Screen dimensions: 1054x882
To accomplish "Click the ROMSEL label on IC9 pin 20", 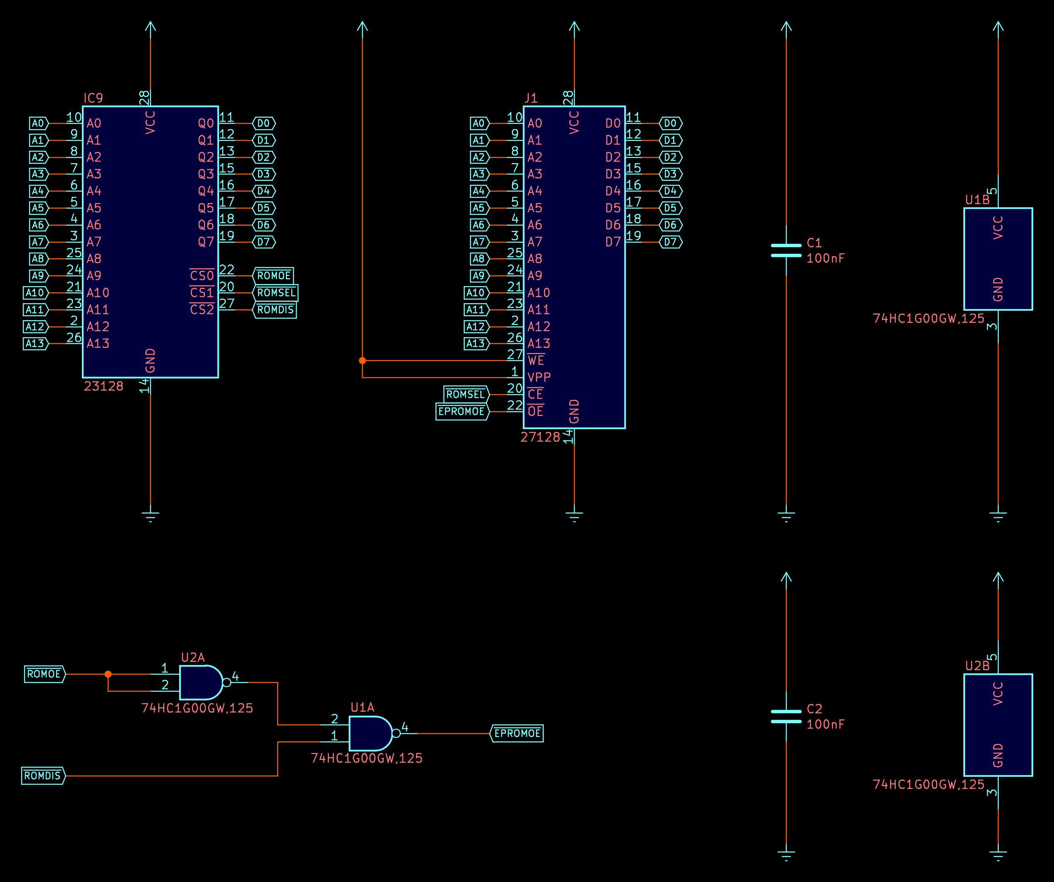I will (x=275, y=292).
